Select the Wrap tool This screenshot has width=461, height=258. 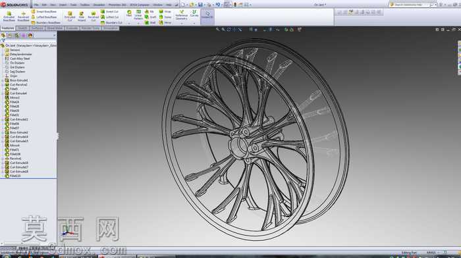tap(165, 11)
